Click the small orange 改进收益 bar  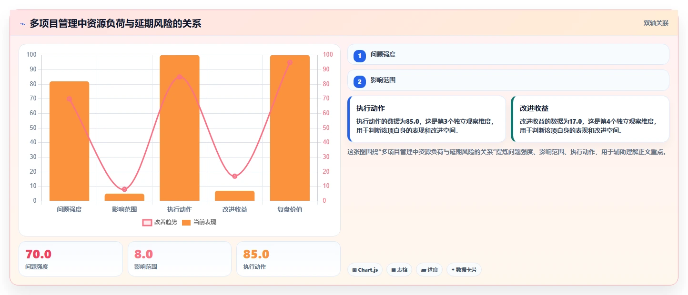234,196
